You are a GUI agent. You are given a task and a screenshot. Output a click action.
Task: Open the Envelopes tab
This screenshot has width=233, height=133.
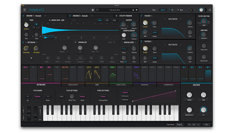pos(73,85)
